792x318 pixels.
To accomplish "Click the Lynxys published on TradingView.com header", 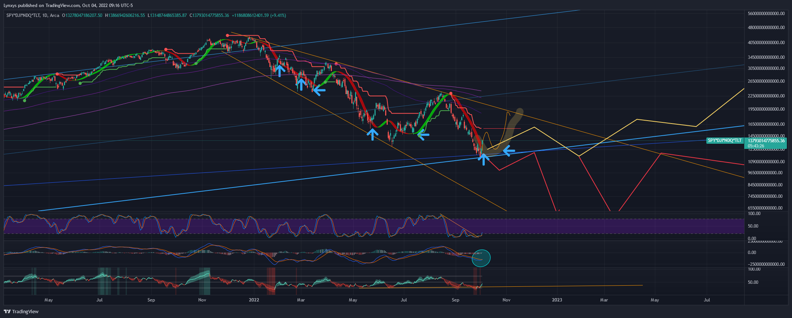I will tap(68, 6).
